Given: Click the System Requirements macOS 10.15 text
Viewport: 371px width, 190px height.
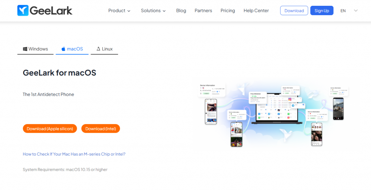Looking at the screenshot, I should point(65,169).
